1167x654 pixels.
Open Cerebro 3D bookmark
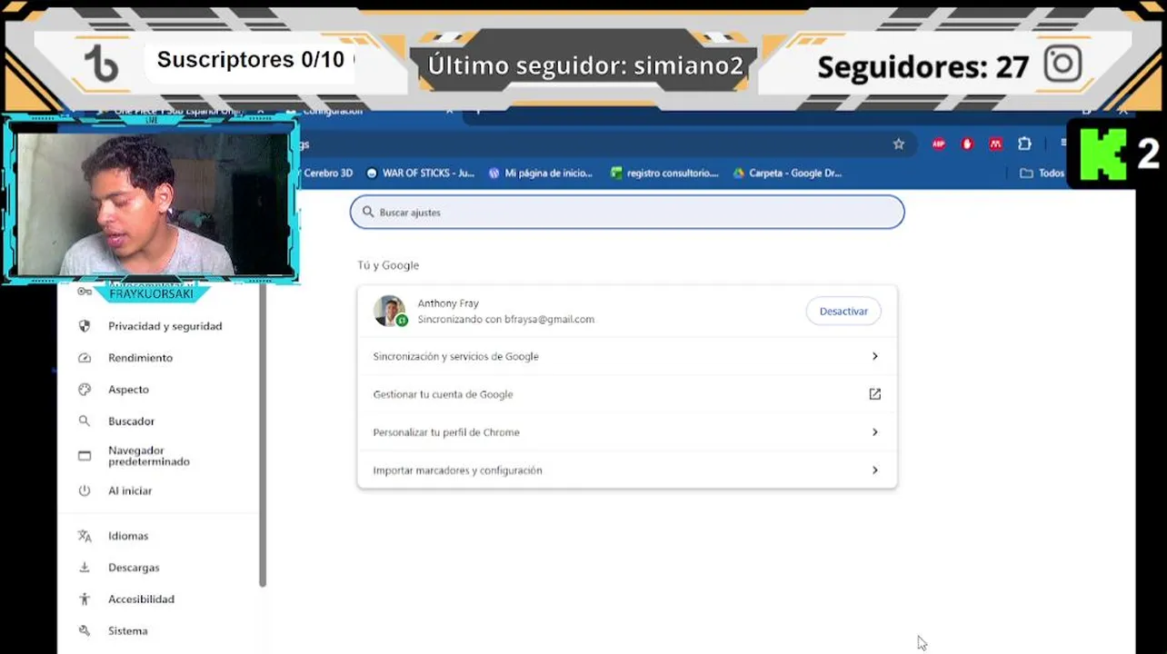pos(326,173)
